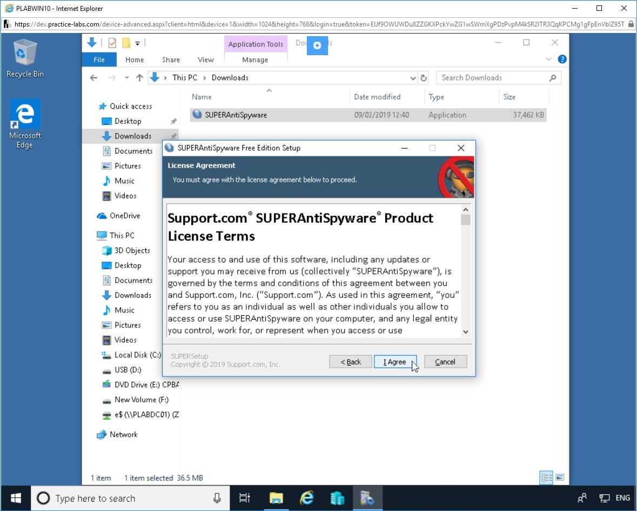Select the SUPERAntiSpyware application file

pos(368,115)
